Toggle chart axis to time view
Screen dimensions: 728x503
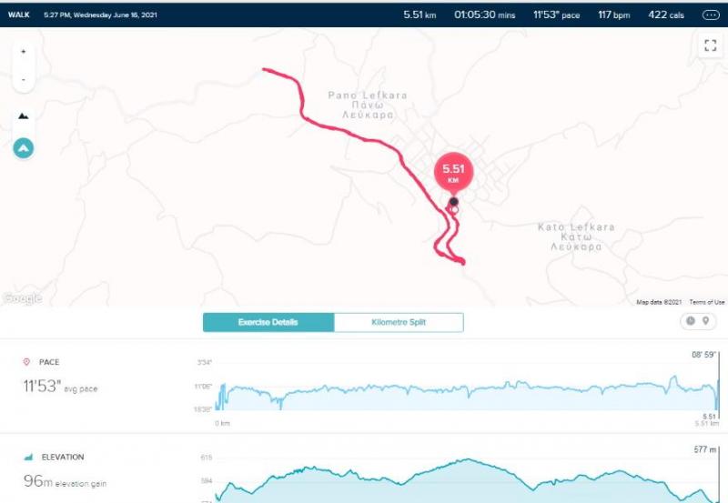tap(691, 321)
